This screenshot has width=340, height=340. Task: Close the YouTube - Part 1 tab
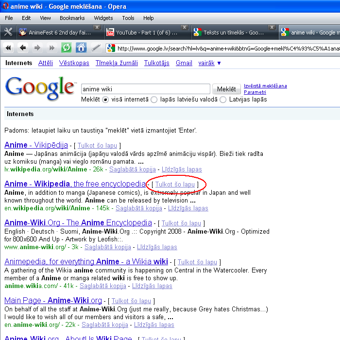coord(184,27)
